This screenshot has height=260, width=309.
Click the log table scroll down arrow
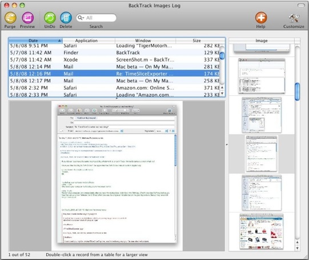(222, 93)
